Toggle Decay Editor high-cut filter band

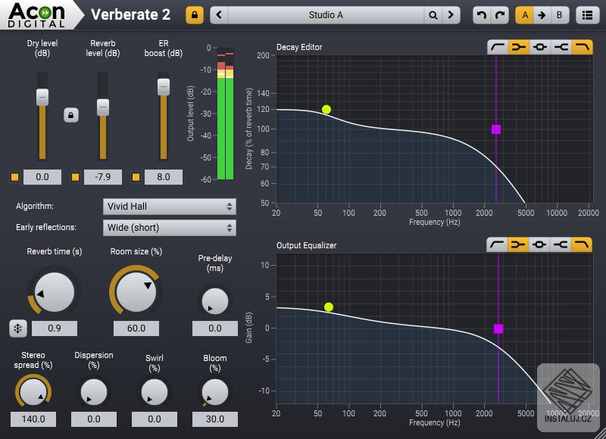pyautogui.click(x=583, y=47)
